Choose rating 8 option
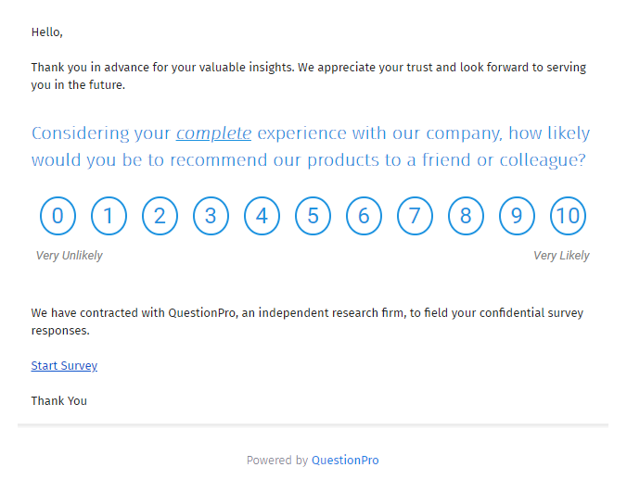This screenshot has width=627, height=480. coord(466,217)
